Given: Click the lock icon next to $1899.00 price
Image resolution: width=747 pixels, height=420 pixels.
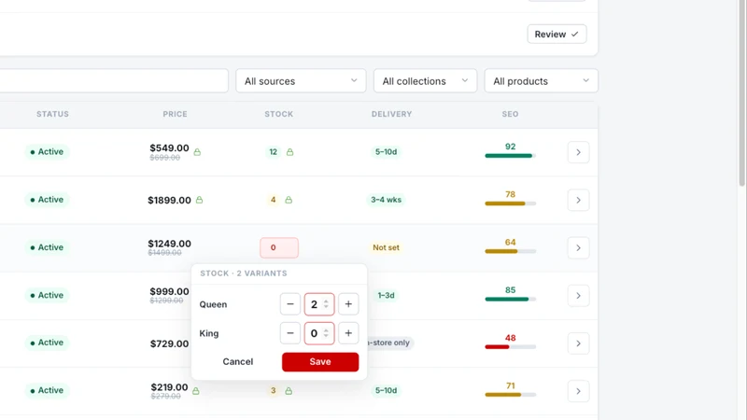Looking at the screenshot, I should (x=199, y=200).
